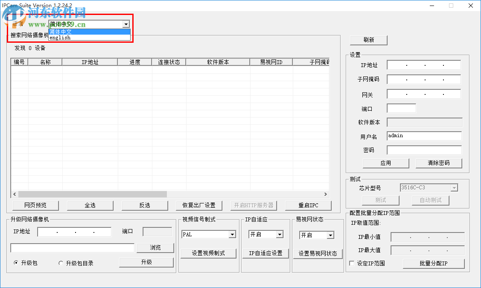Select the 升级包目录 radio button
This screenshot has height=288, width=481.
(x=61, y=263)
